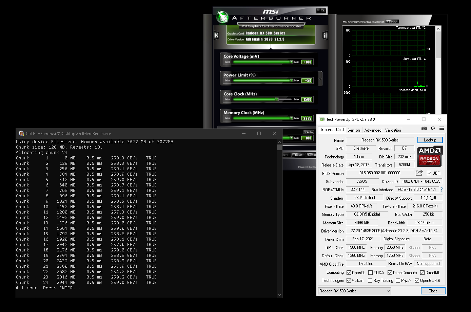Click the Detach button in Hardware Monitor
This screenshot has width=471, height=312.
[392, 21]
